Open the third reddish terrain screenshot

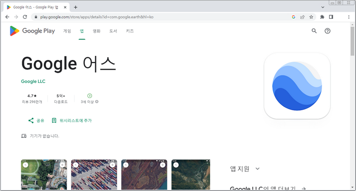pyautogui.click(x=144, y=175)
